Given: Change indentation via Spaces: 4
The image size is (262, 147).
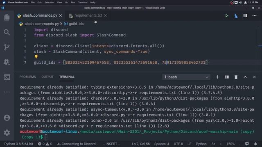Looking at the screenshot, I should pos(162,144).
